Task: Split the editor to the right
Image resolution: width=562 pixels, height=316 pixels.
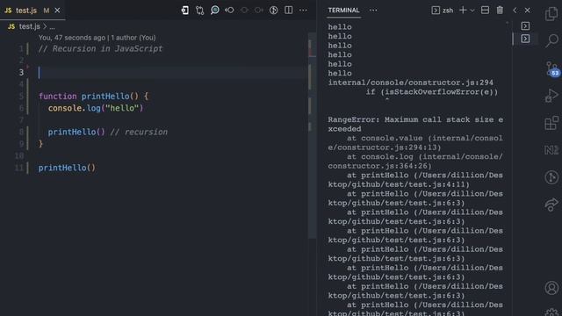Action: tap(289, 10)
